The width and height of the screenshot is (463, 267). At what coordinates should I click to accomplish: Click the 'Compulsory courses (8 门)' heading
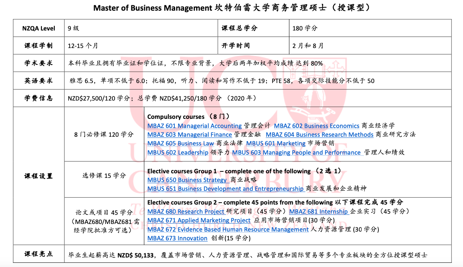click(188, 117)
